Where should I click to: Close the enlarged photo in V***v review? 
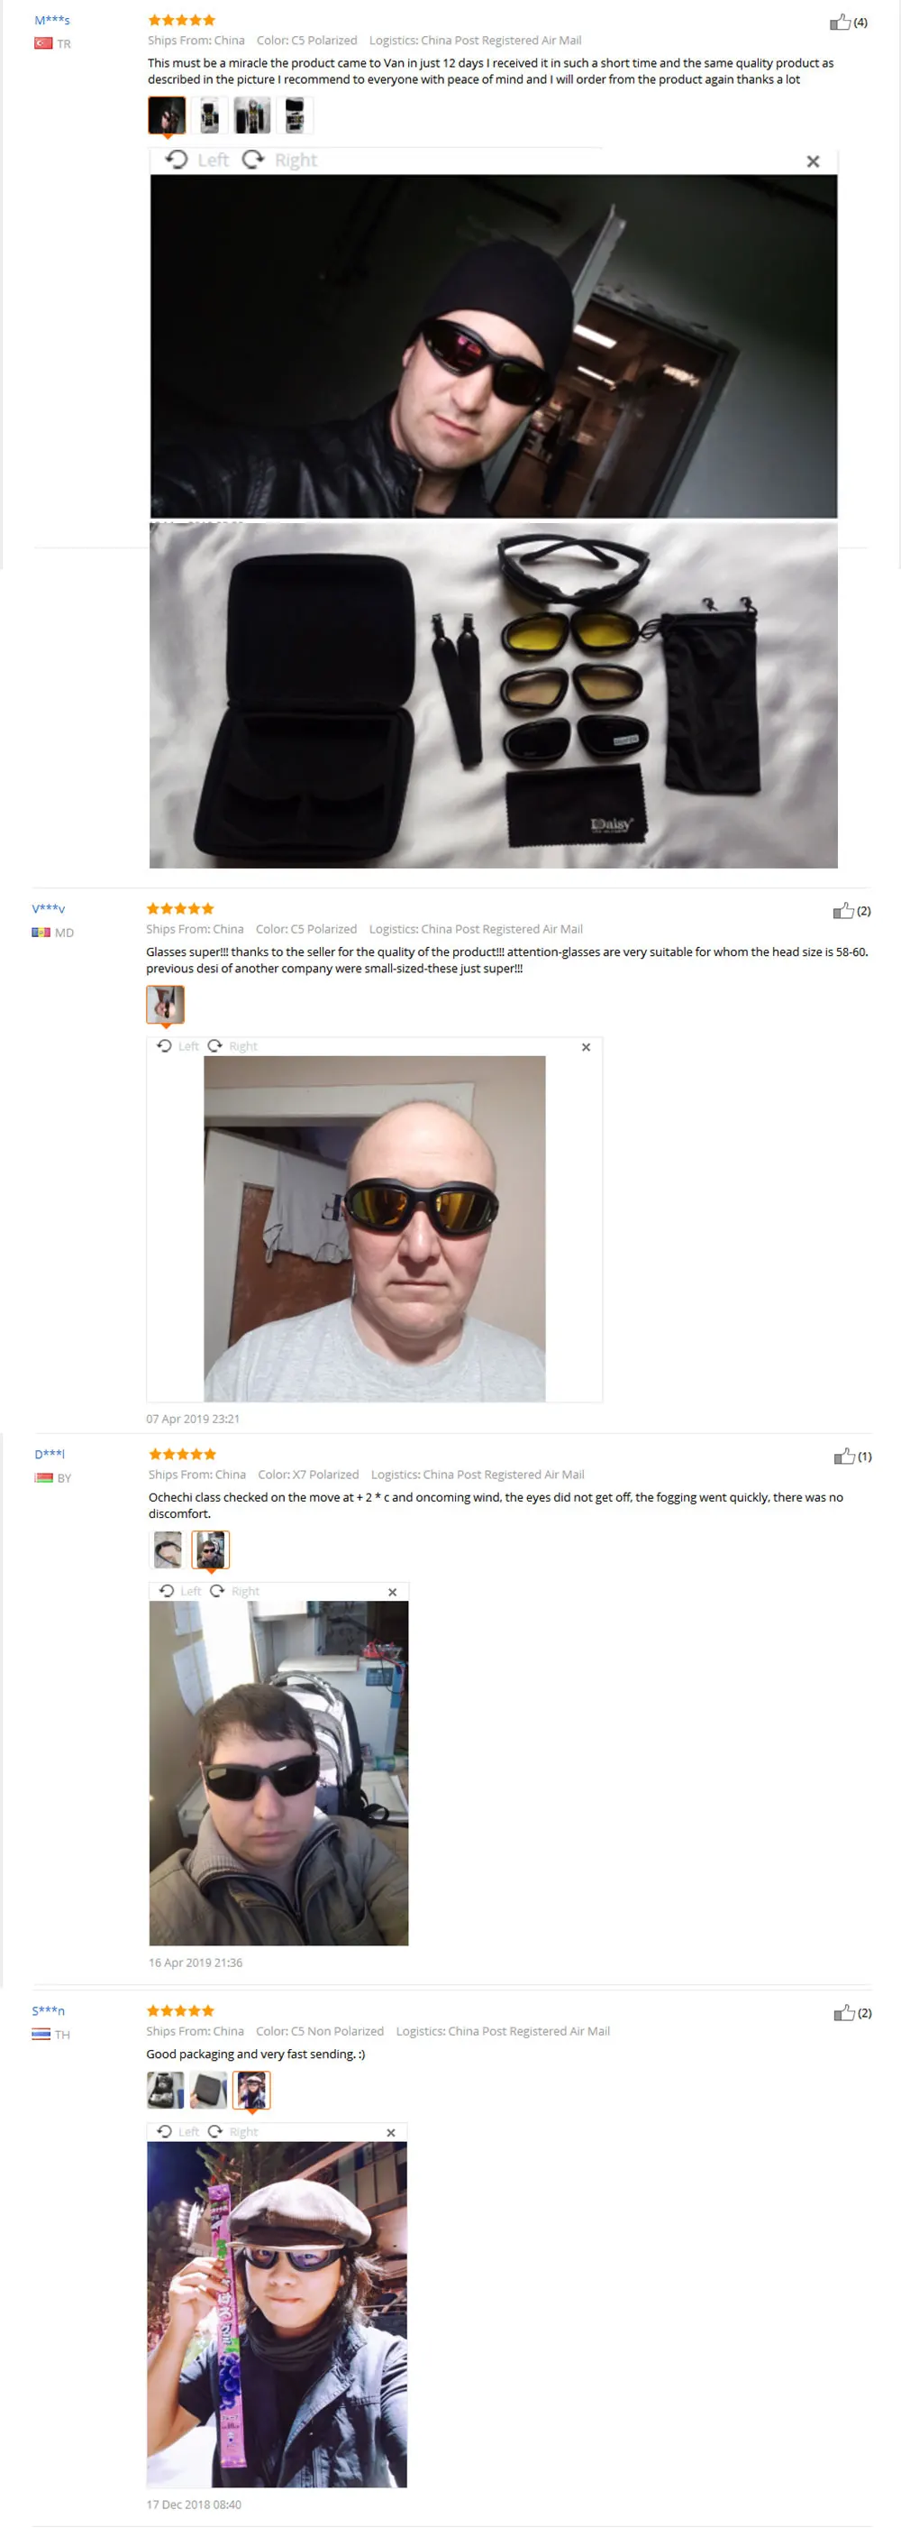[587, 1047]
